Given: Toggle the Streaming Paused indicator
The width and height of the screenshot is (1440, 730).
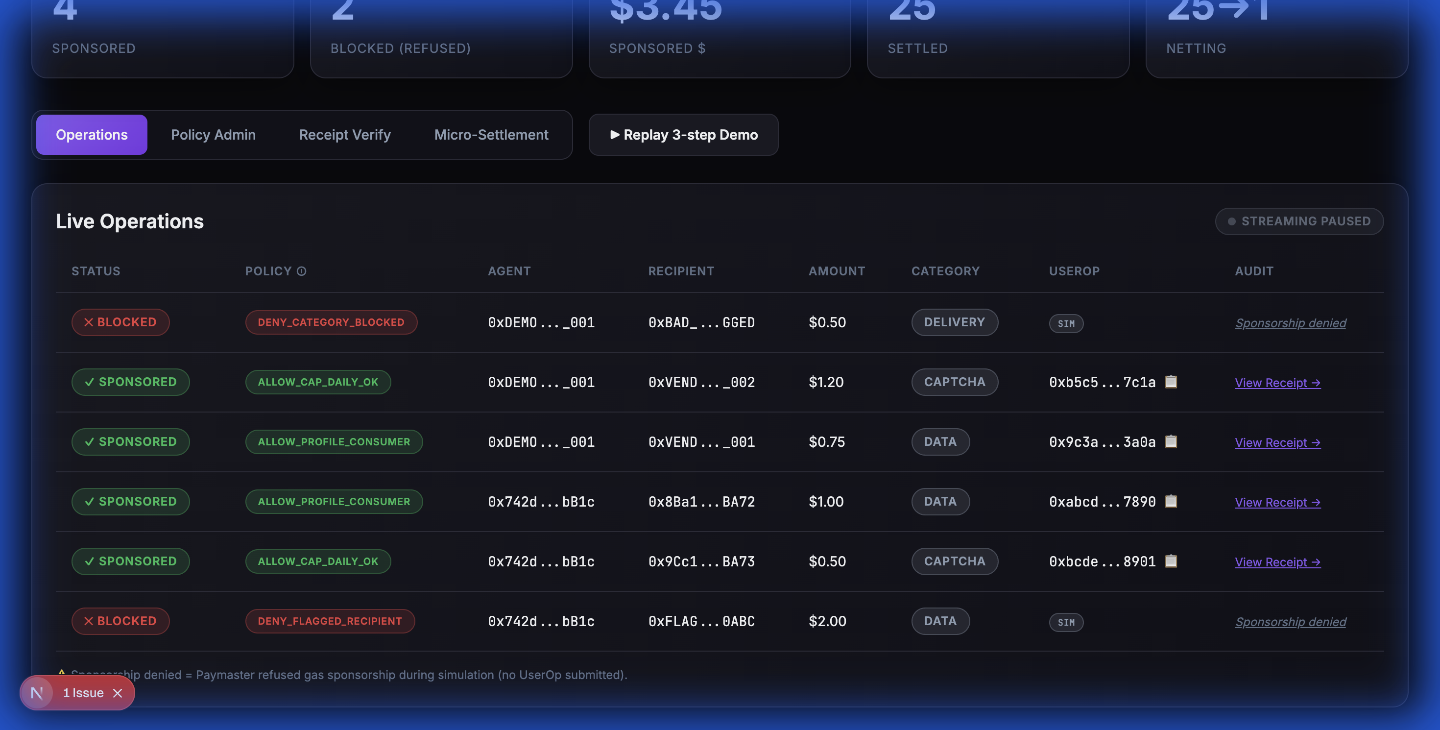Looking at the screenshot, I should [x=1298, y=221].
